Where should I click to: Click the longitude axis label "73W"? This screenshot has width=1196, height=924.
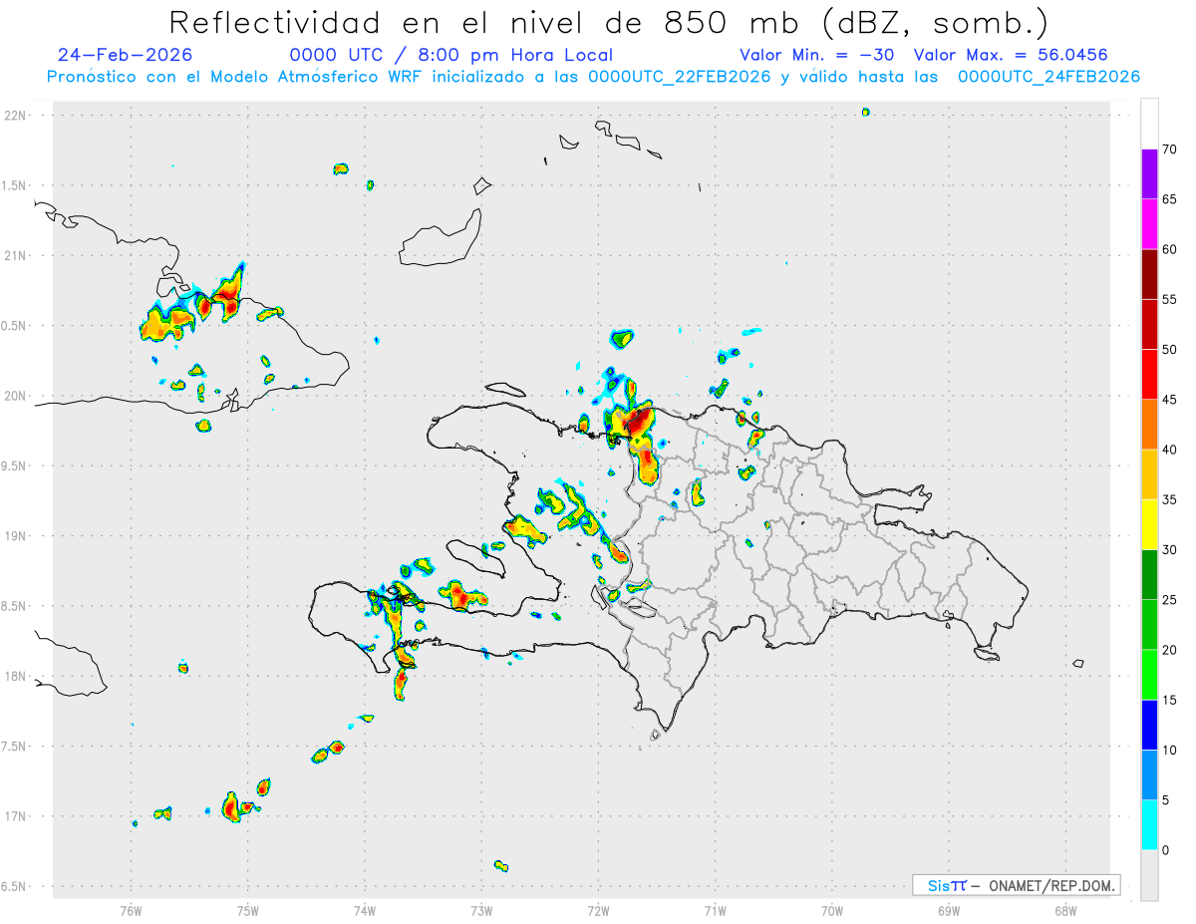(481, 910)
